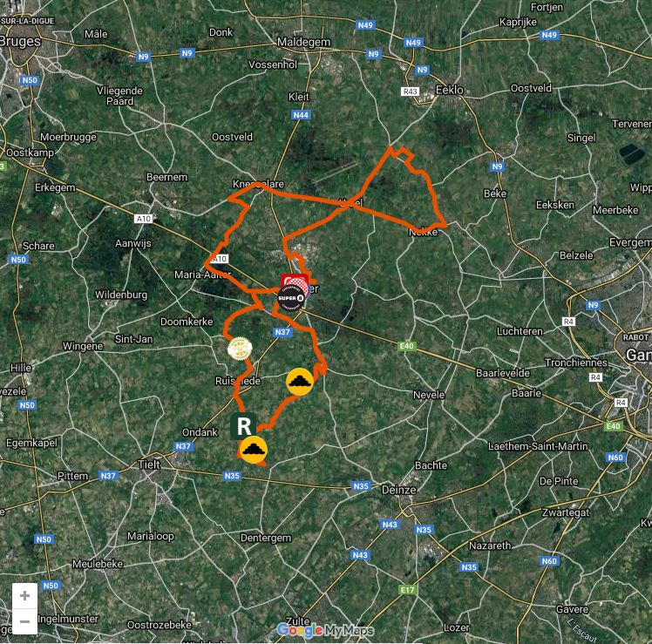Click the yellow hill marker below R marker

(254, 450)
